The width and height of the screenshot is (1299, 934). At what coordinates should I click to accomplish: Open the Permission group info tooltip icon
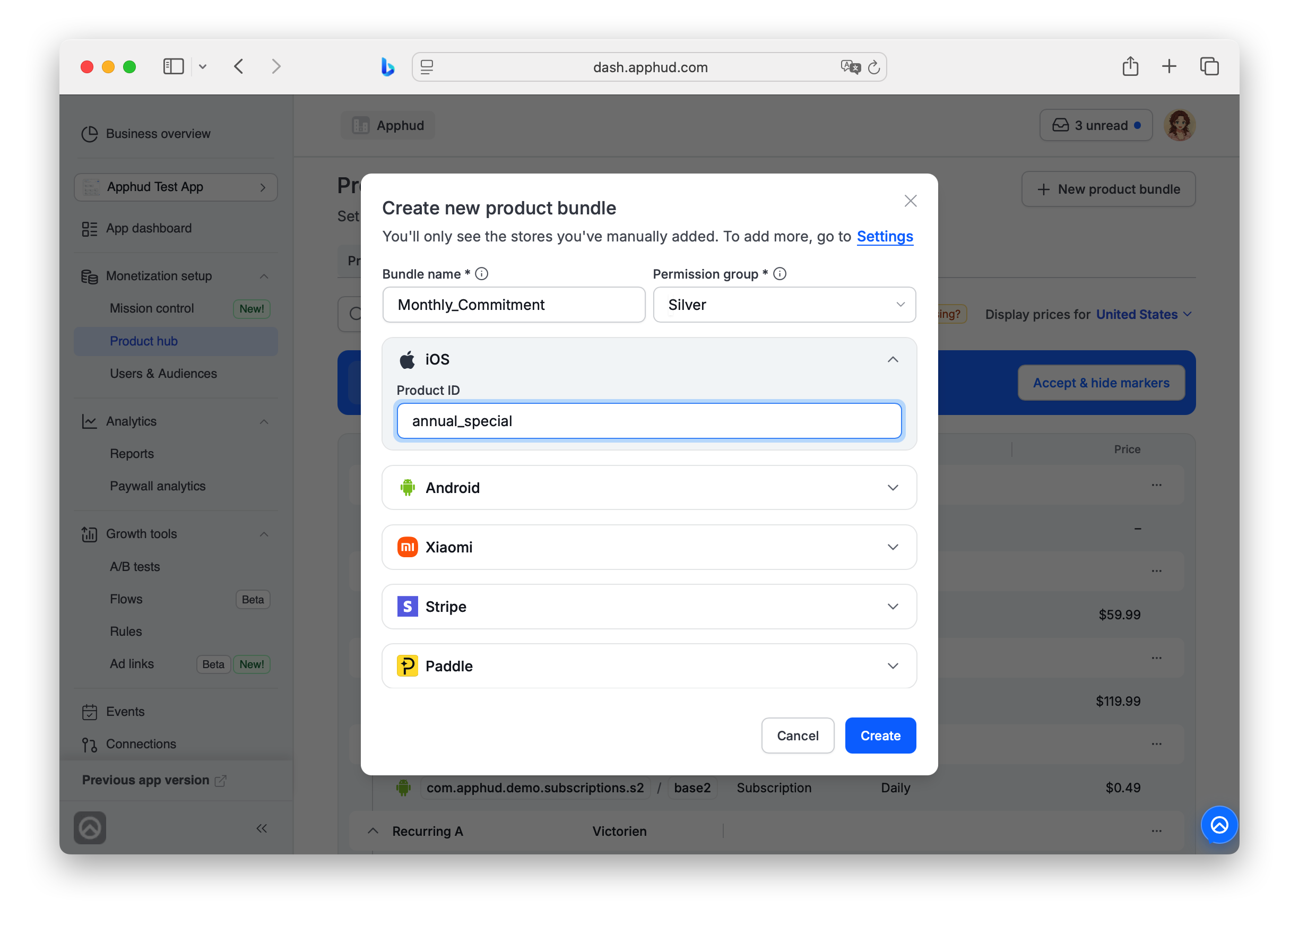780,274
